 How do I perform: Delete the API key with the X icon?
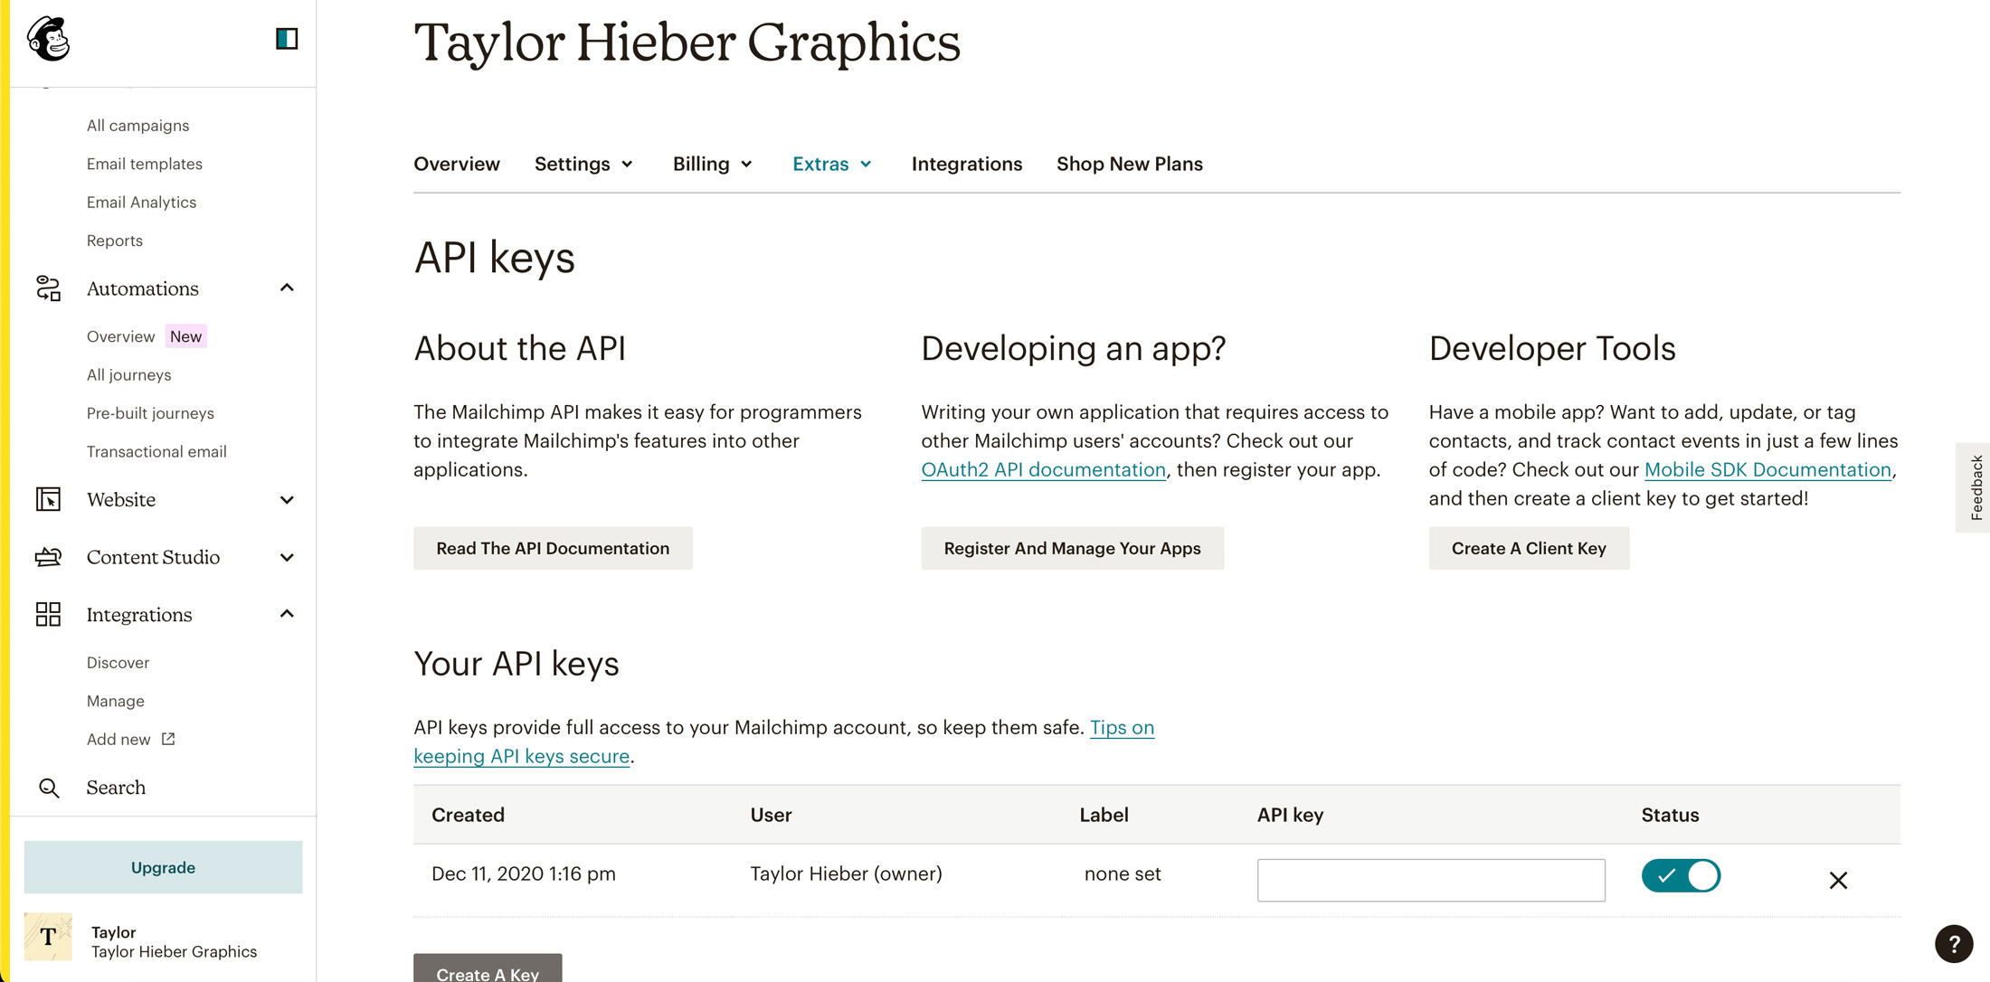[1838, 880]
